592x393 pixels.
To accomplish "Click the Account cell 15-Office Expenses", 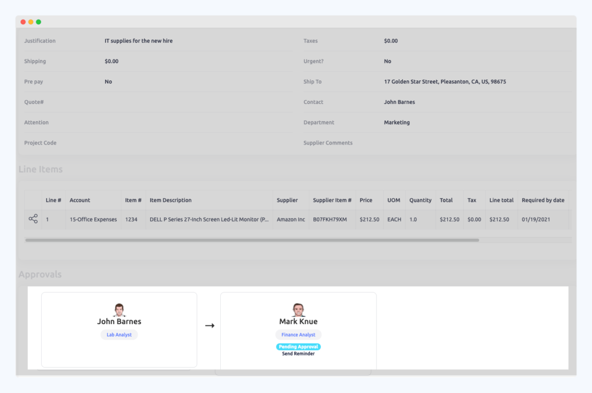I will pyautogui.click(x=93, y=219).
